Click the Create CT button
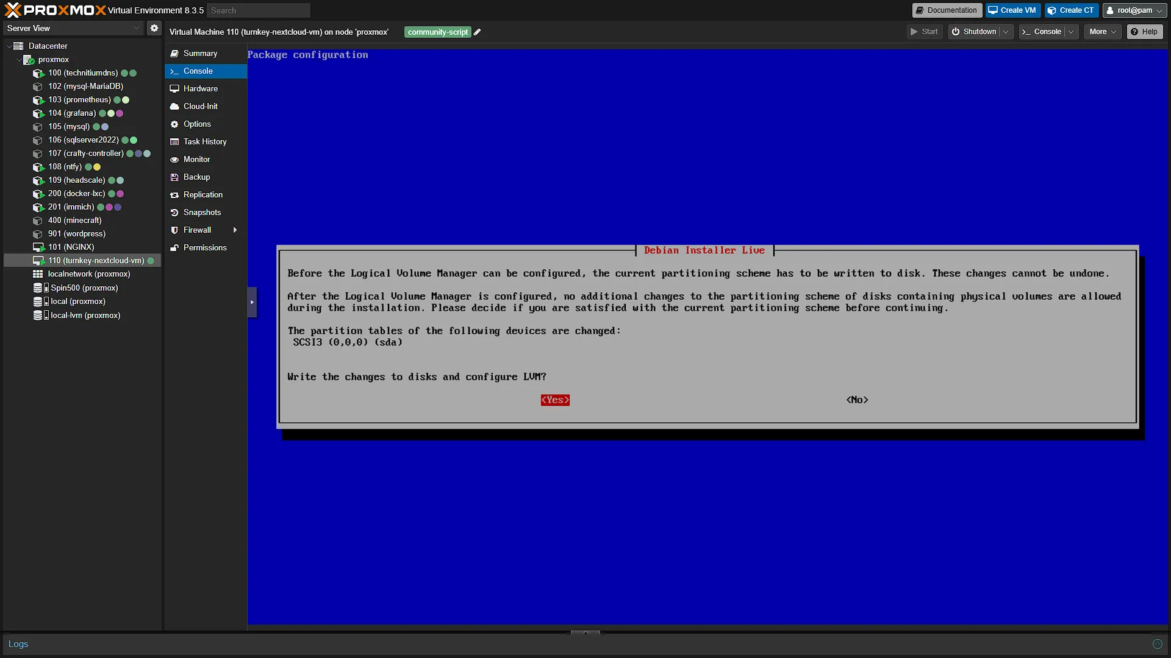The height and width of the screenshot is (658, 1171). tap(1072, 10)
